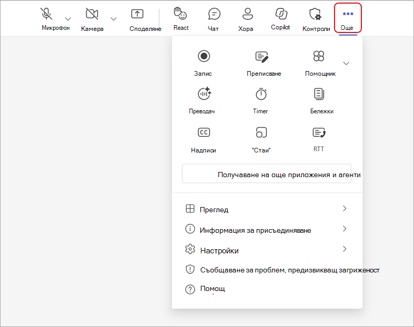This screenshot has width=414, height=327.
Task: Turn on the camera (Камера) icon
Action: tap(92, 14)
